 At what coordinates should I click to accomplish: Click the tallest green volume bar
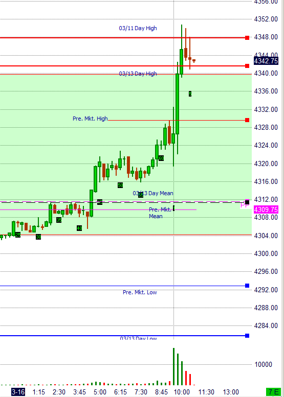point(173,366)
